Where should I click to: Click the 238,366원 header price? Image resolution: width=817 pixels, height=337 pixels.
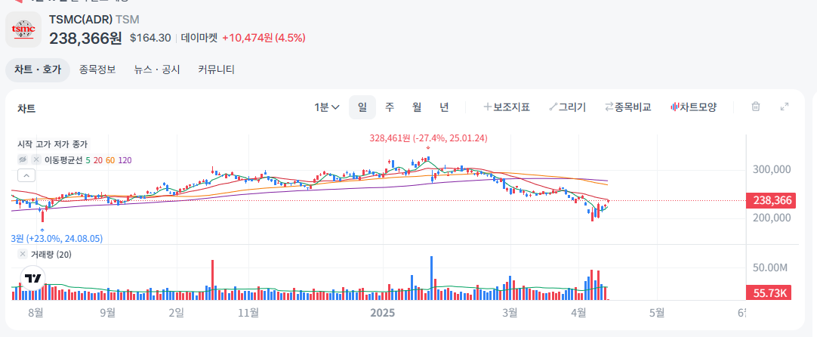click(85, 38)
